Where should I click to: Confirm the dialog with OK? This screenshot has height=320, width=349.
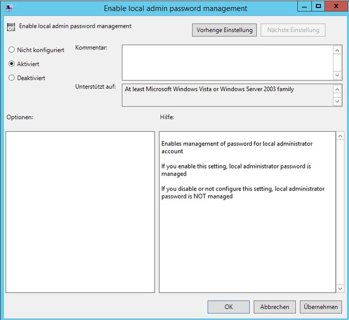228,307
